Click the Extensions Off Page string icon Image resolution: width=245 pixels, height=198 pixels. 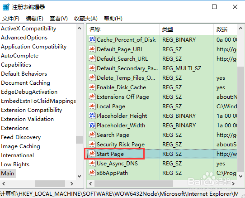click(x=92, y=97)
